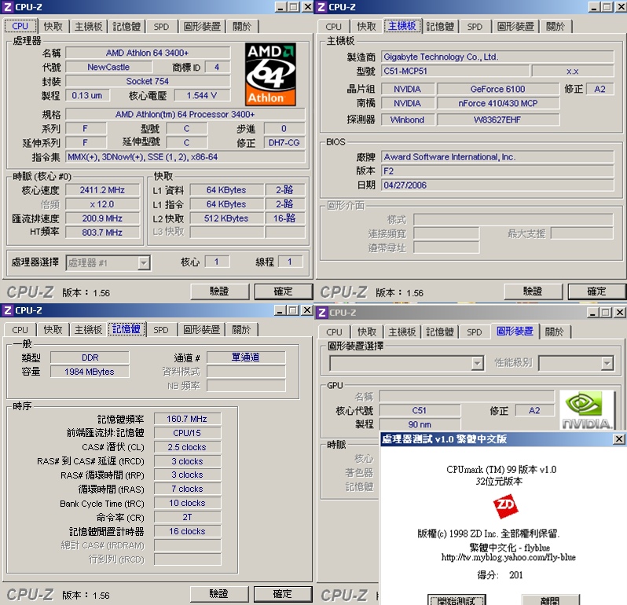This screenshot has width=627, height=605.
Task: Click the 1984 MBytes memory size value
Action: (90, 372)
